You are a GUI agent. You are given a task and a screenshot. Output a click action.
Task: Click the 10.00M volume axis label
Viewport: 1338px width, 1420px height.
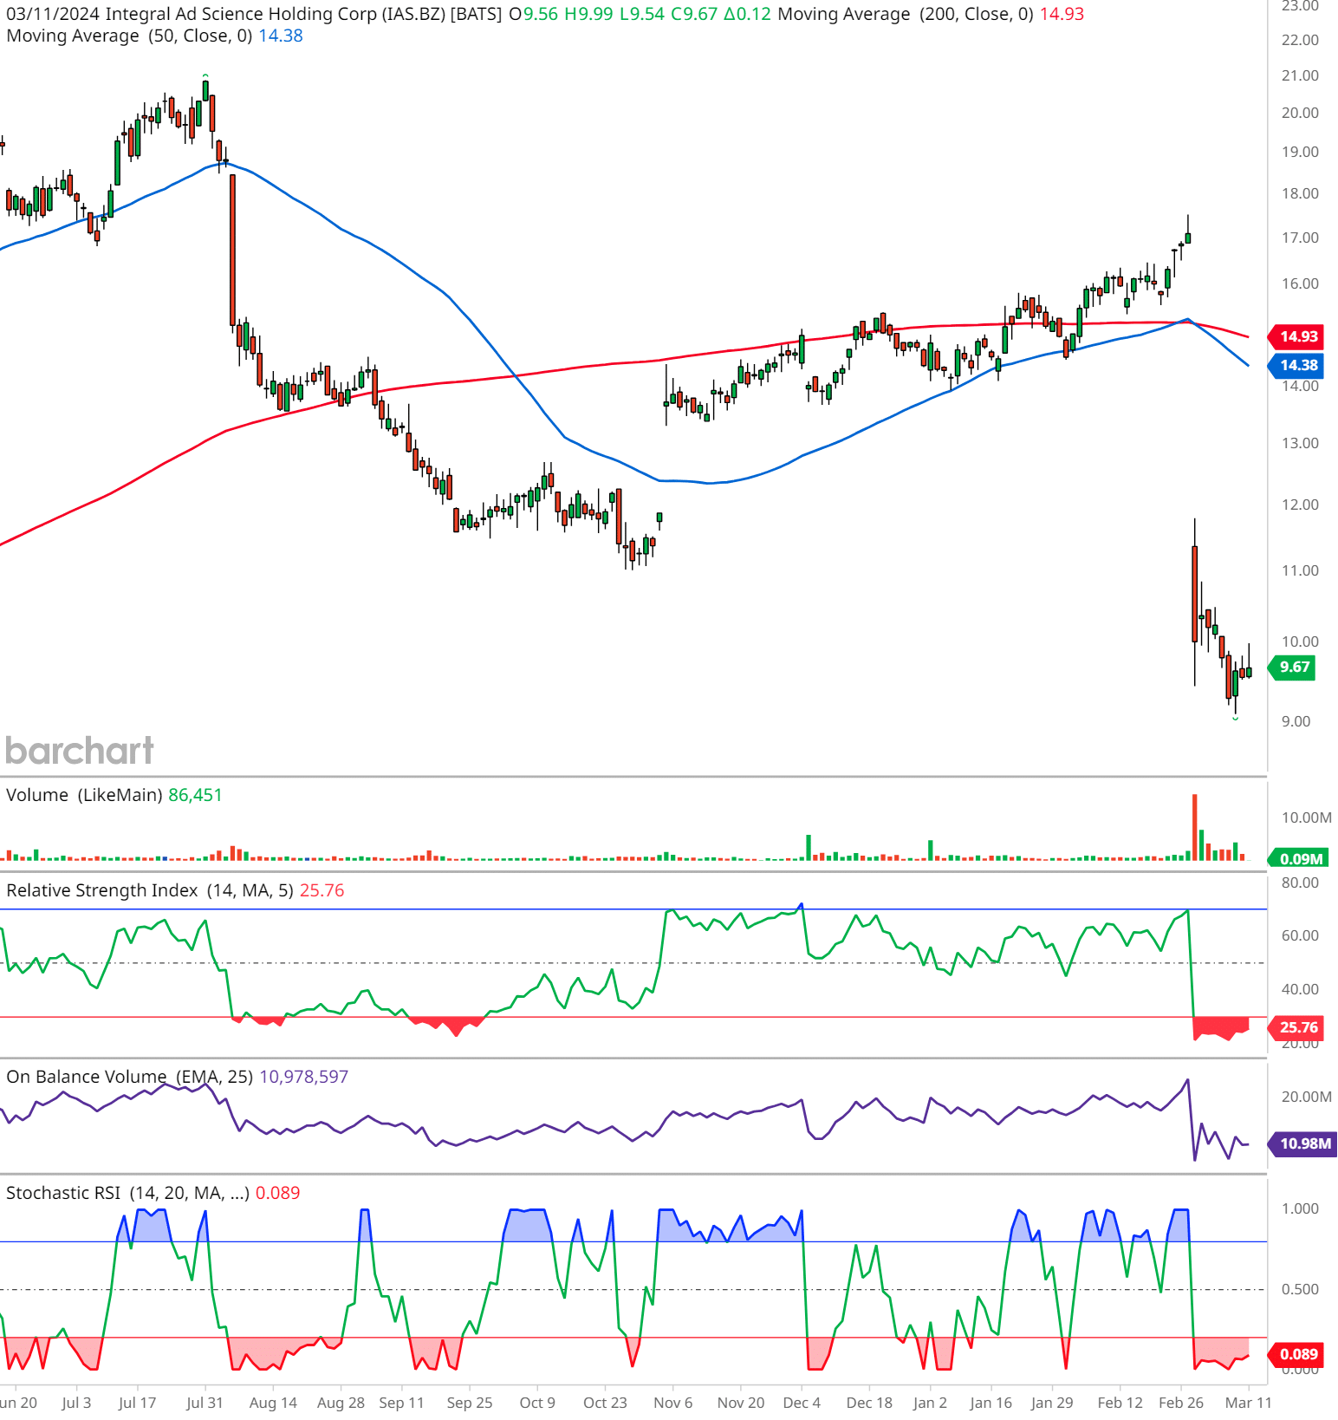(1306, 817)
